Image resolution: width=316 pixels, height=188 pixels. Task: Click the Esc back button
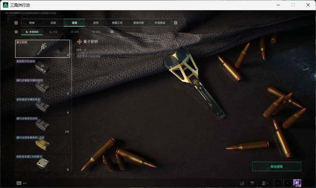(21, 183)
